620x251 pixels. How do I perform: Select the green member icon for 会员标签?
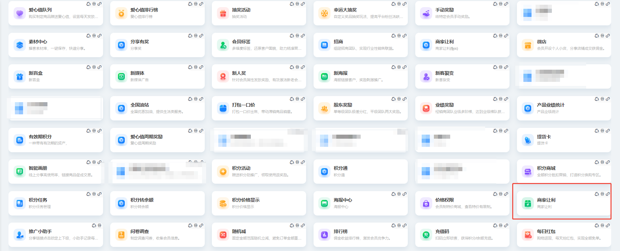(223, 45)
